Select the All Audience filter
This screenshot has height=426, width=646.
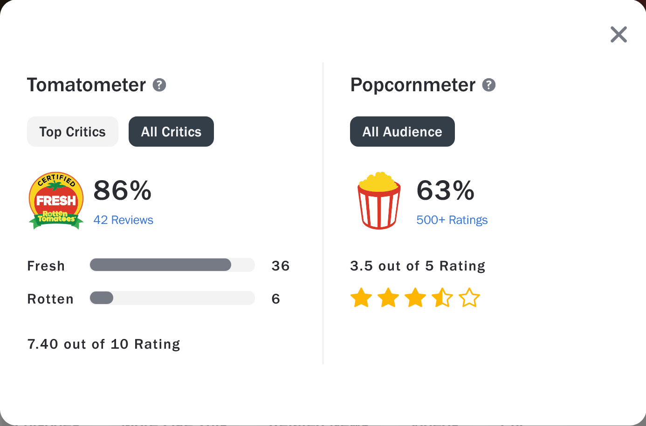[x=402, y=132]
